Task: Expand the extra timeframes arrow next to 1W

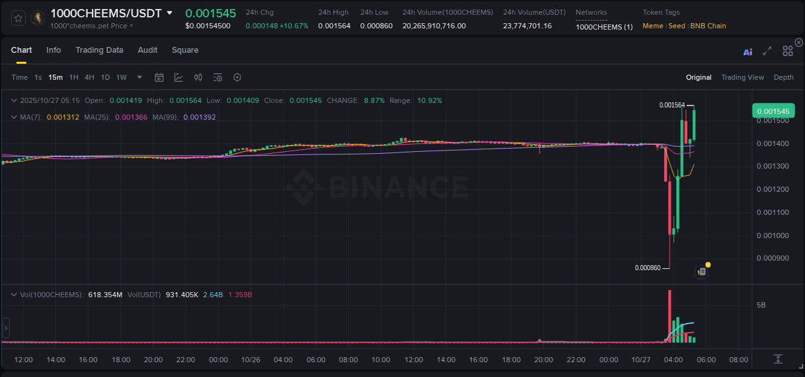Action: (x=138, y=77)
